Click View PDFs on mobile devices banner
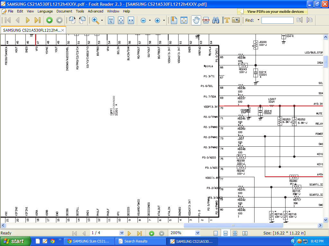329x246 pixels. click(x=273, y=12)
